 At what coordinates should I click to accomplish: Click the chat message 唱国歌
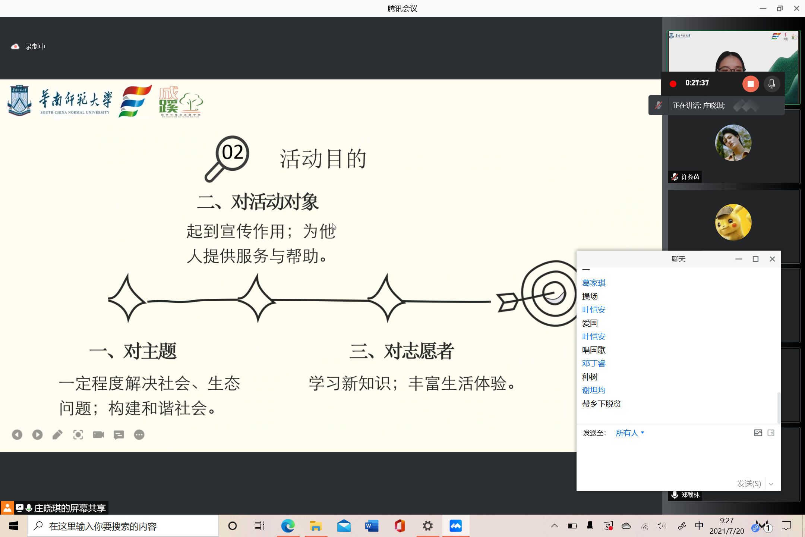594,350
